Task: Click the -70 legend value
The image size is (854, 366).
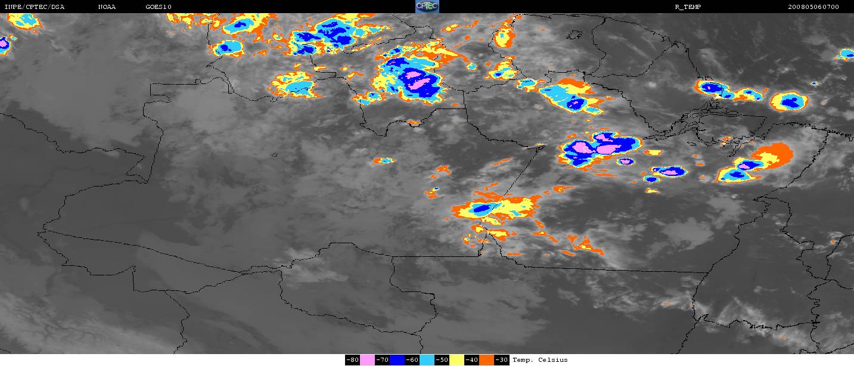Action: tap(382, 360)
